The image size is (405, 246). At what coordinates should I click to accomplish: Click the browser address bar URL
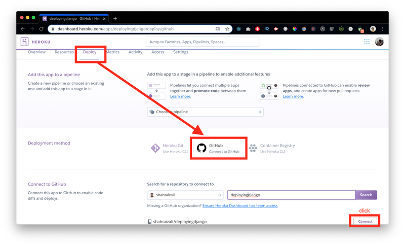115,29
